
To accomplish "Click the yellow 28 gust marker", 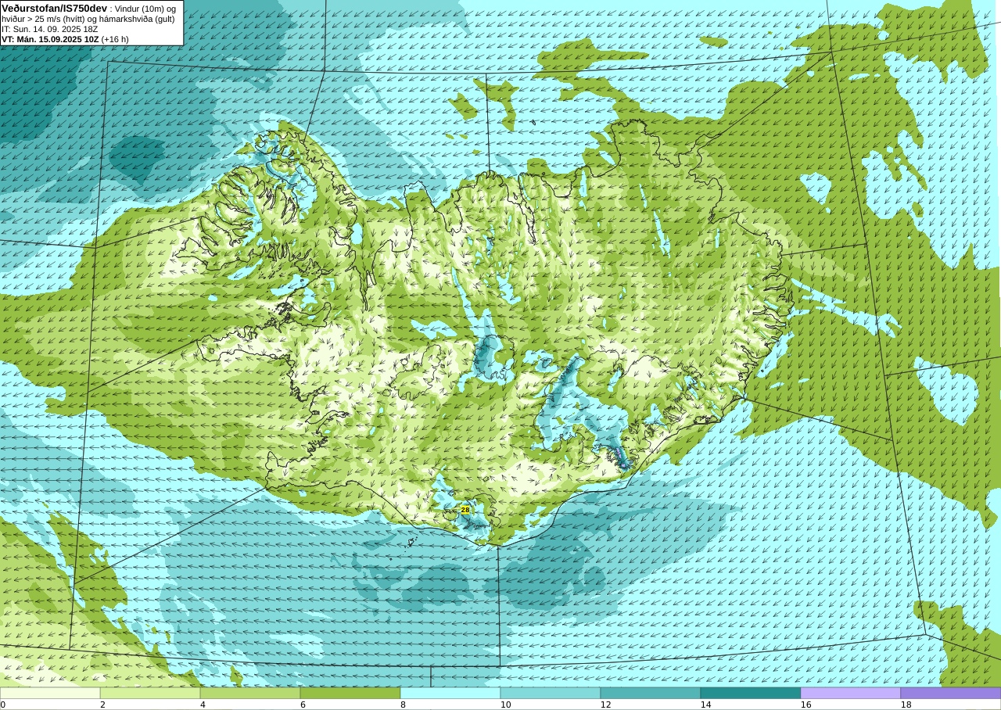I will click(465, 510).
